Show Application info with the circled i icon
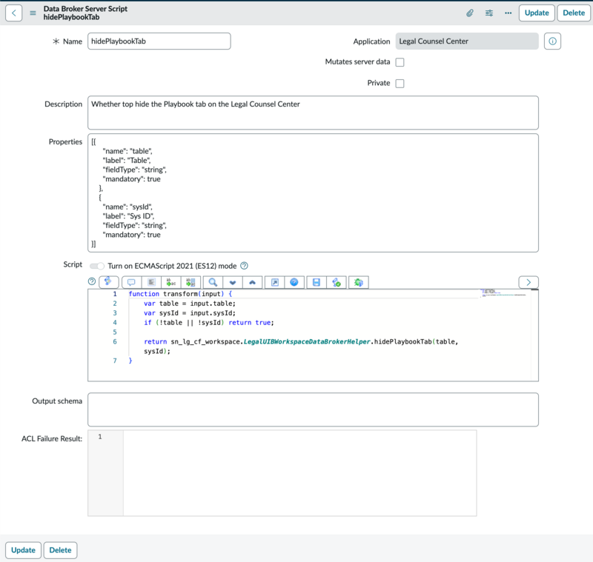The width and height of the screenshot is (593, 562). point(552,41)
